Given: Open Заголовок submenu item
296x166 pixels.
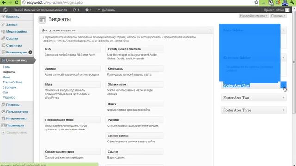Looking at the screenshot, I should click(x=9, y=87).
